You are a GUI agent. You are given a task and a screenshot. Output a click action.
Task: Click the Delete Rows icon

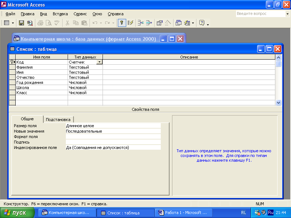pos(149,23)
